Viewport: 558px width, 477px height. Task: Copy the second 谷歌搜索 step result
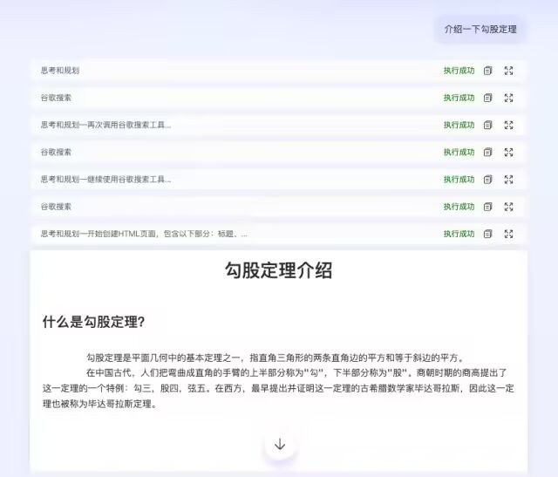coord(488,152)
